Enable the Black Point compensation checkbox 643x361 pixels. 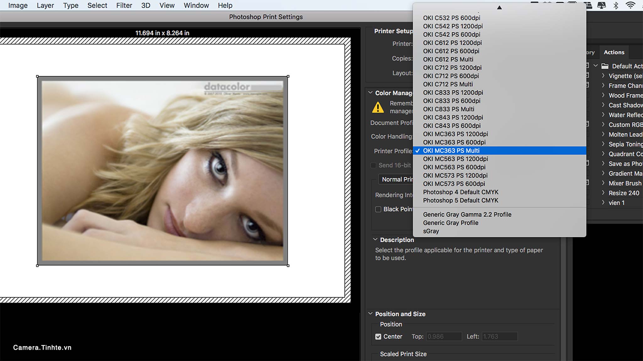tap(378, 209)
